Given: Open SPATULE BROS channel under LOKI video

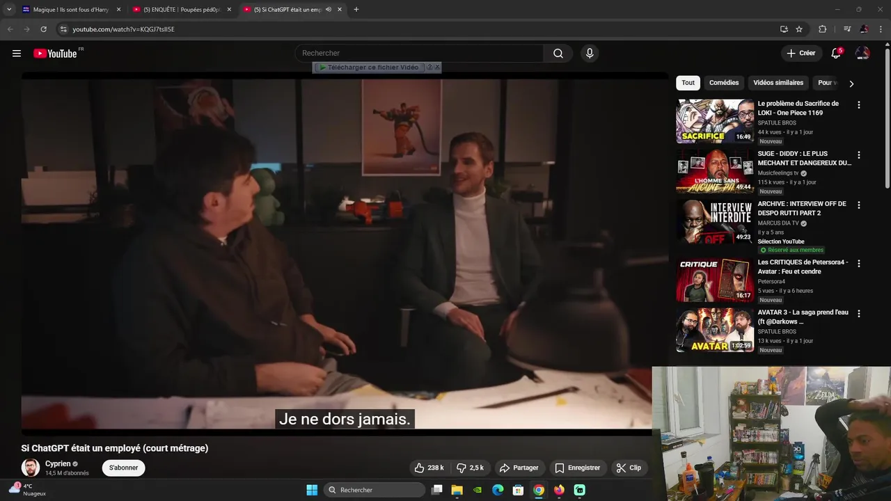Looking at the screenshot, I should [777, 123].
